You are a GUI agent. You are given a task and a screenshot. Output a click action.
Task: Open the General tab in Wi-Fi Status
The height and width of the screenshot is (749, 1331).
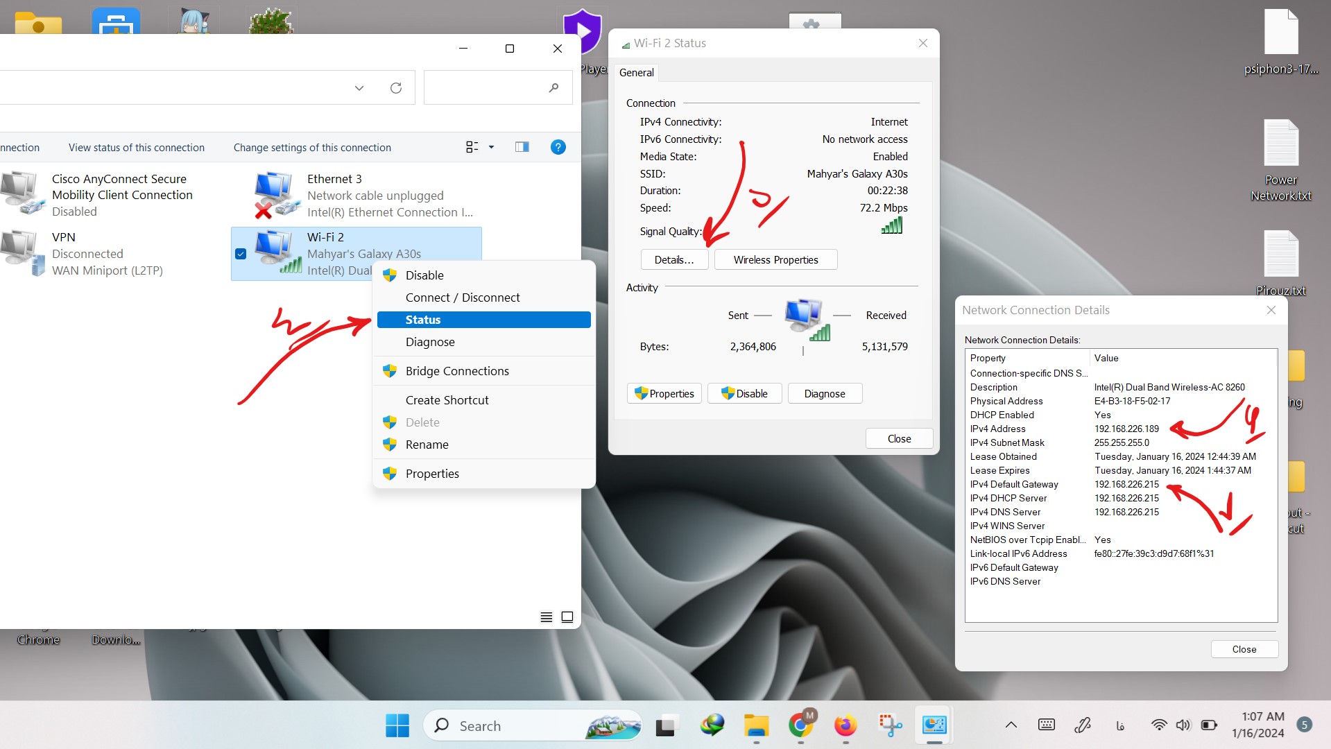coord(636,73)
